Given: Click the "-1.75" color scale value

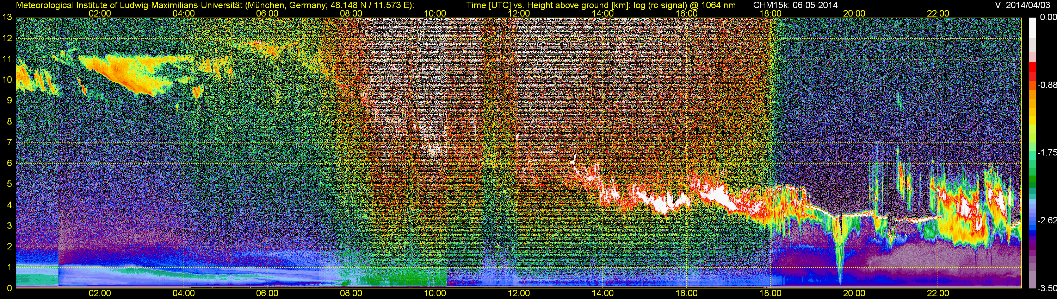Looking at the screenshot, I should (x=1047, y=153).
